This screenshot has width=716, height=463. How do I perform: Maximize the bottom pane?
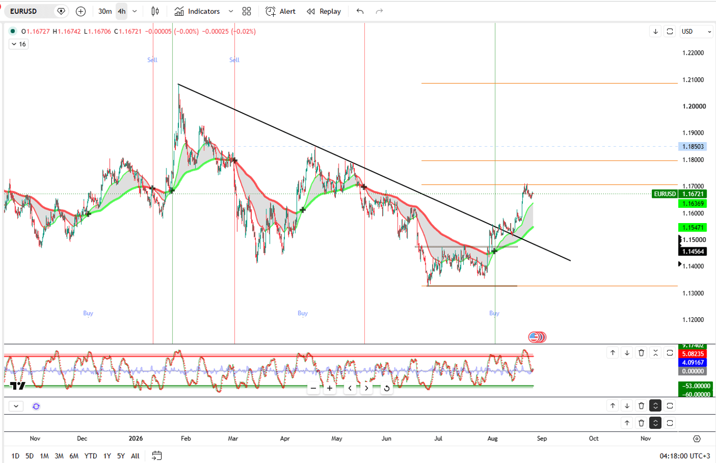(670, 422)
